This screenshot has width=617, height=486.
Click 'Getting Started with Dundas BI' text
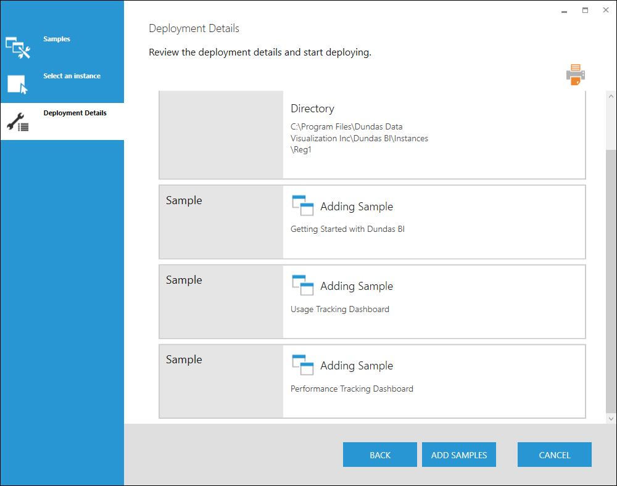347,229
